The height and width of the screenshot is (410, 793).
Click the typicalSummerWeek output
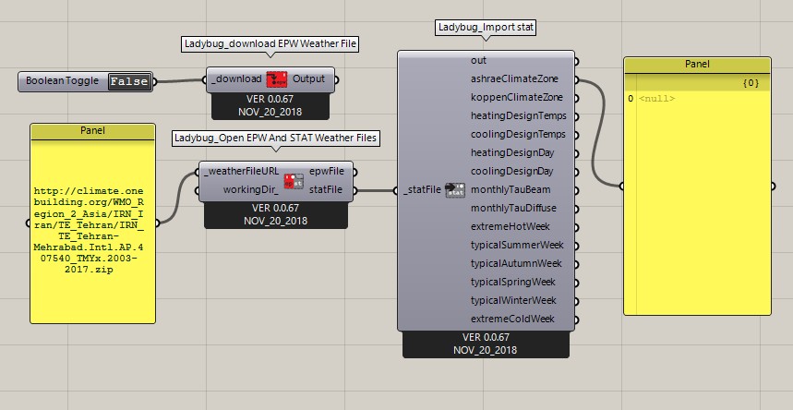[517, 245]
